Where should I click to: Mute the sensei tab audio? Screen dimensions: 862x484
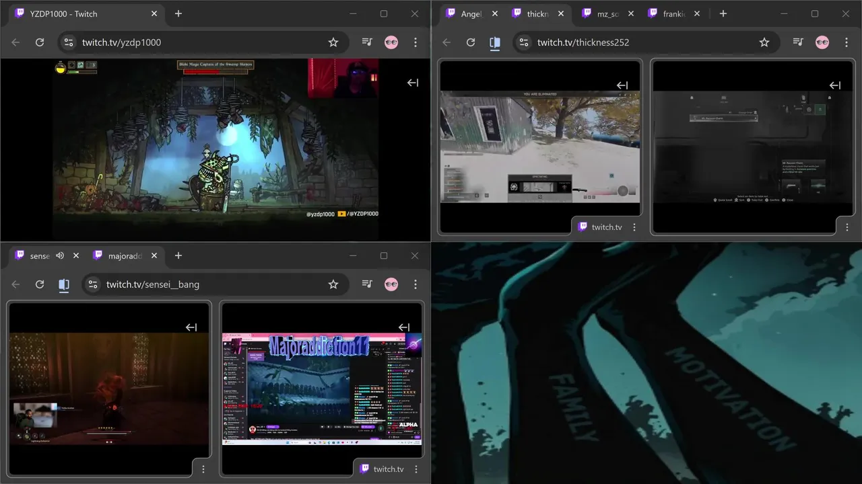click(60, 255)
